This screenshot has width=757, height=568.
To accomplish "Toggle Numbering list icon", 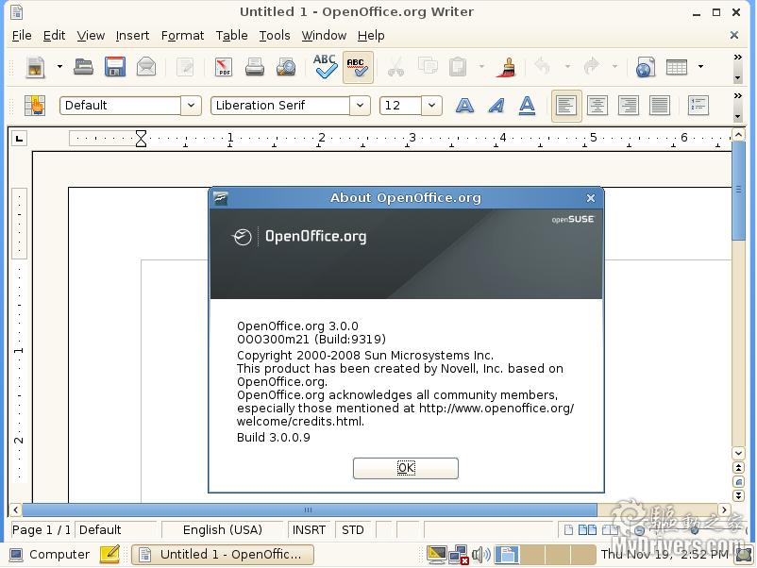I will 698,106.
